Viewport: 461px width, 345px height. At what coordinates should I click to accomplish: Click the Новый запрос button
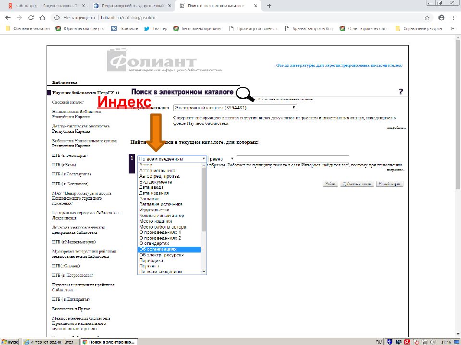pyautogui.click(x=389, y=184)
